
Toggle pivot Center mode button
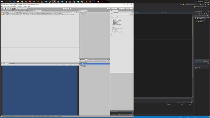[x=19, y=9]
